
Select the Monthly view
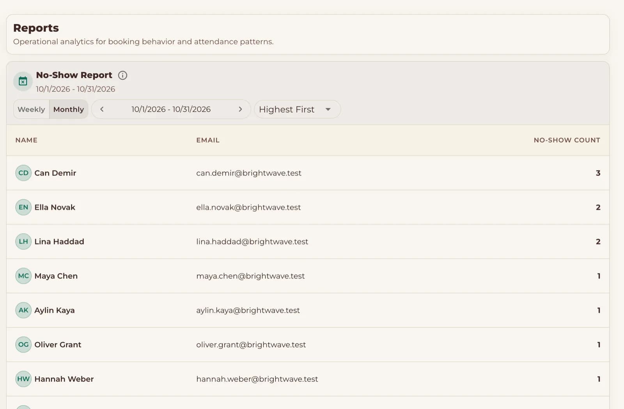click(x=69, y=109)
